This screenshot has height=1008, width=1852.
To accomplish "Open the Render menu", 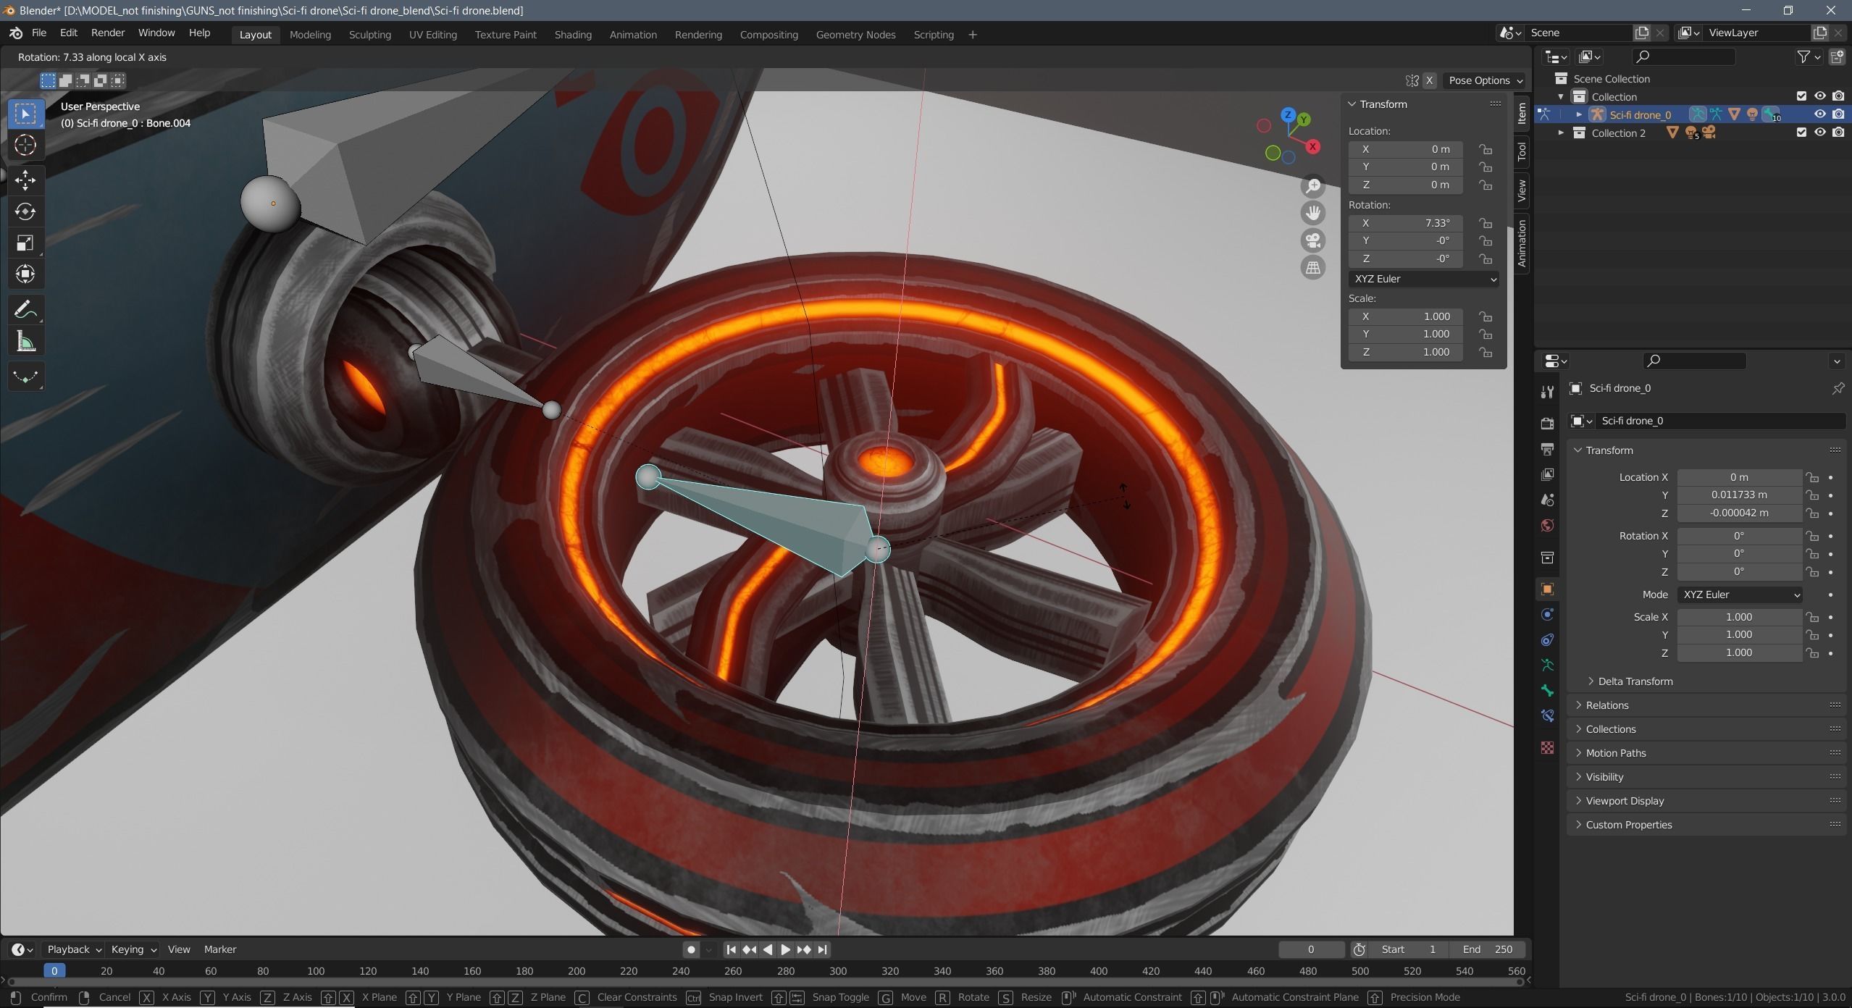I will 108,33.
